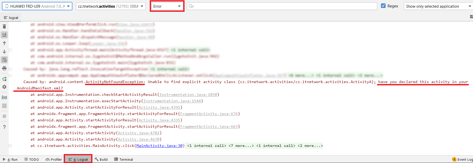Open the 4: Run tool window

(x=10, y=159)
